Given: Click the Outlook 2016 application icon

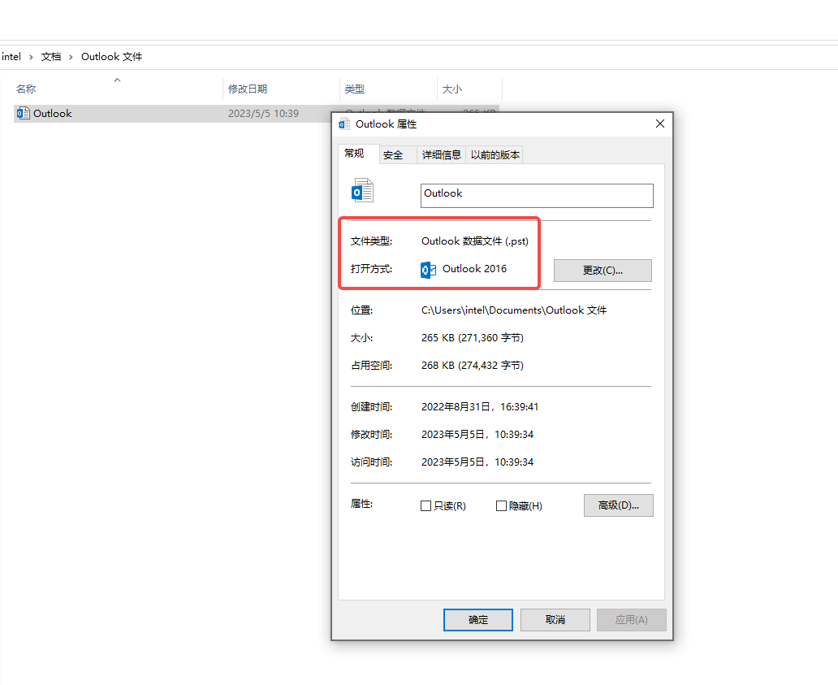Looking at the screenshot, I should 428,270.
